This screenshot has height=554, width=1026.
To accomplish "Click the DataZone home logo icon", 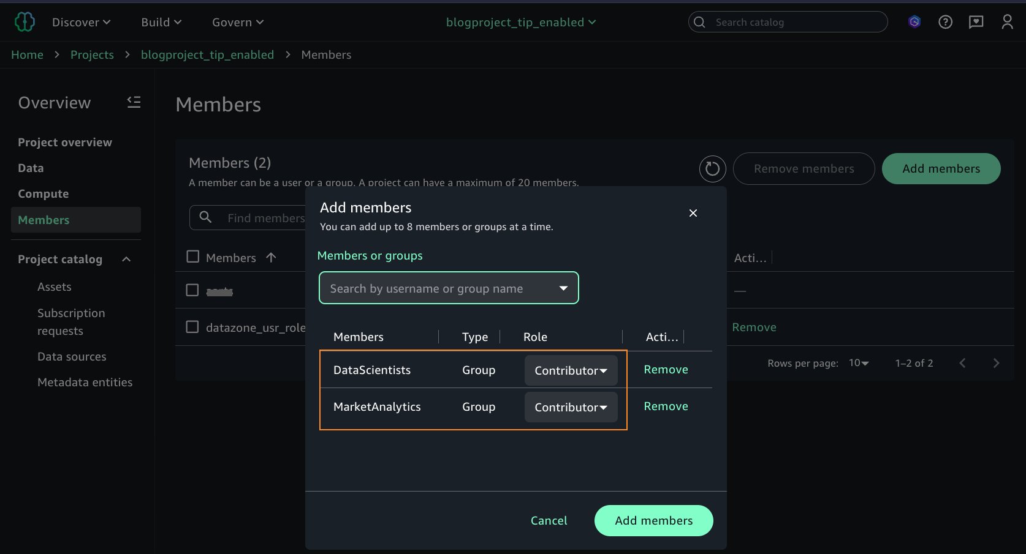I will (x=25, y=22).
